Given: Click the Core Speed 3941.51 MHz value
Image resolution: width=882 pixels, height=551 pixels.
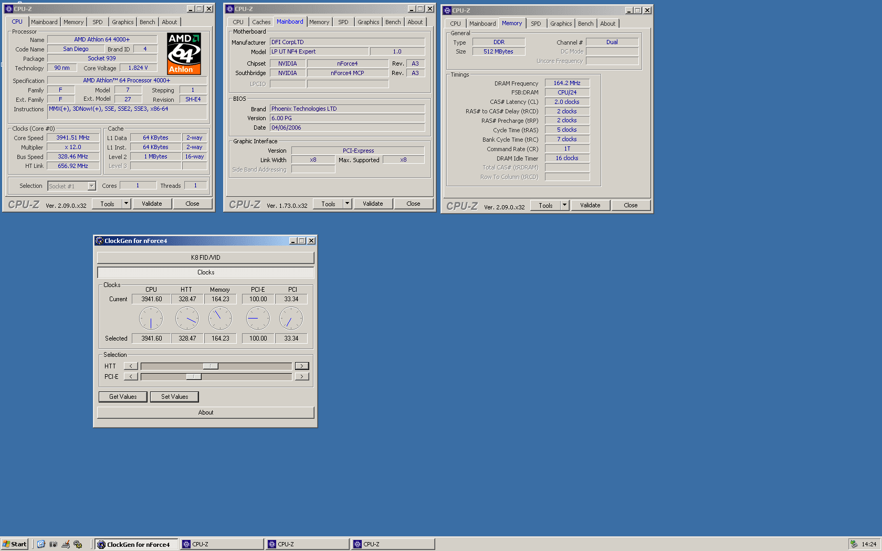Looking at the screenshot, I should pyautogui.click(x=73, y=138).
